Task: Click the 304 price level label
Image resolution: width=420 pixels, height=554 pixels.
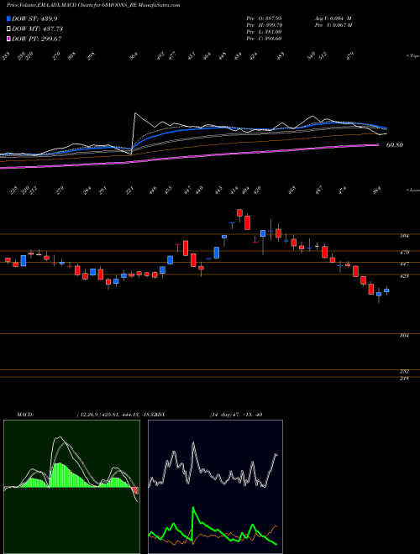Action: click(x=404, y=336)
